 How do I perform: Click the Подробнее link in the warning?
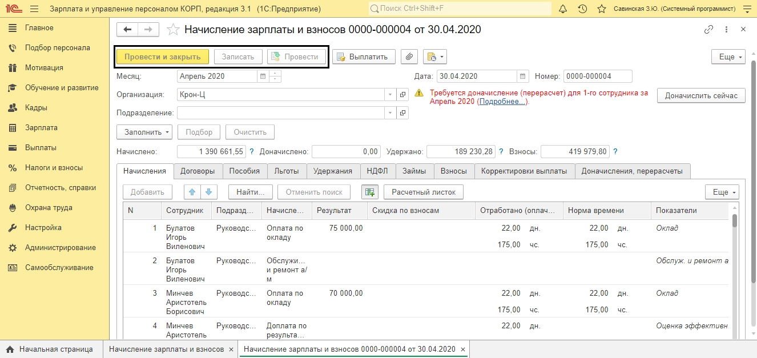(x=502, y=102)
